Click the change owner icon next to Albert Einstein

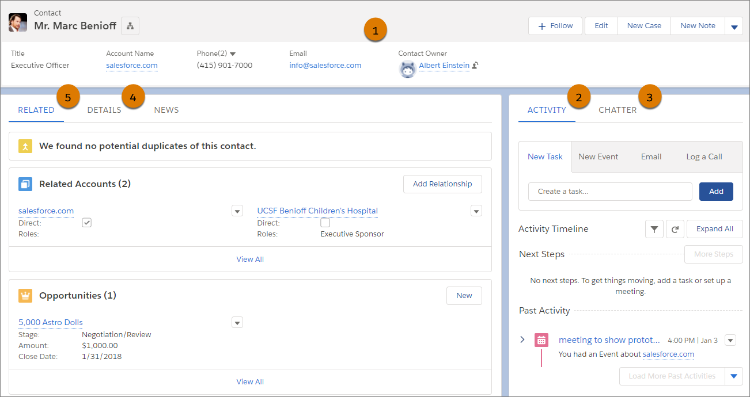[475, 66]
